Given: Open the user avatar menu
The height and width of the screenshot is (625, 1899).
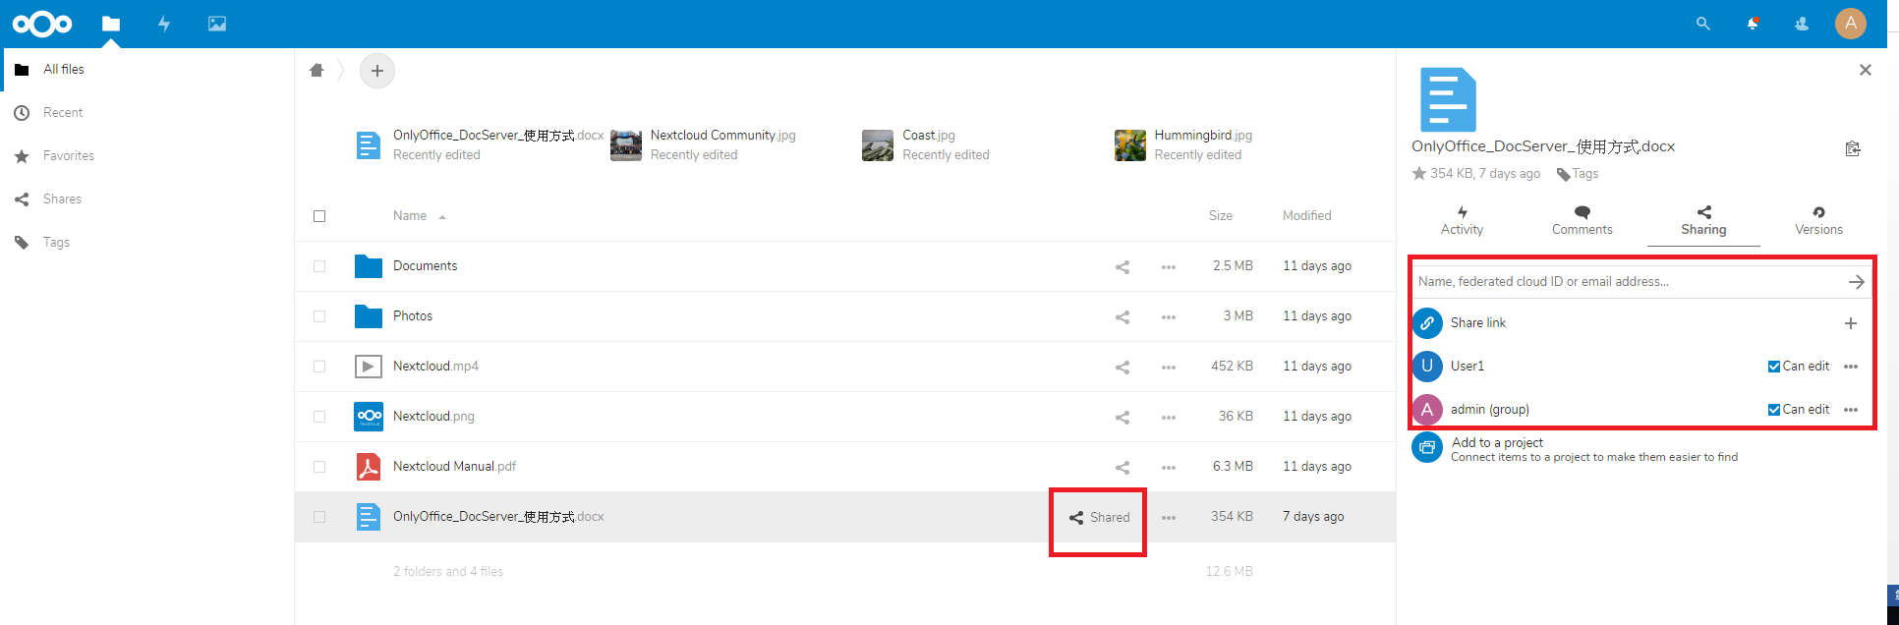Looking at the screenshot, I should [1851, 24].
